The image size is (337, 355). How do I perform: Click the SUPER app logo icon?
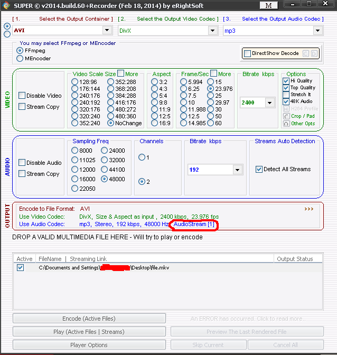point(6,5)
